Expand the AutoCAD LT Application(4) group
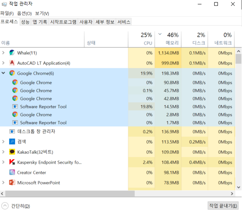This screenshot has width=242, height=212. click(3, 63)
